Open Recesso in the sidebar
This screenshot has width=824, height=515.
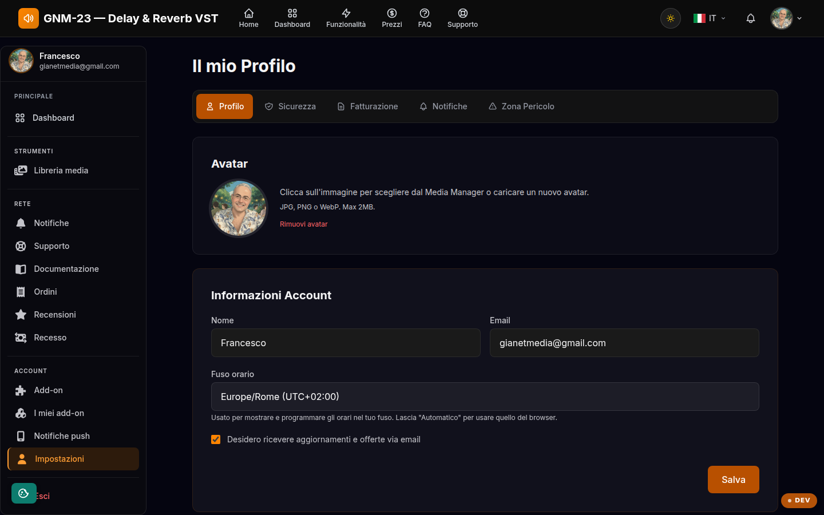coord(73,338)
